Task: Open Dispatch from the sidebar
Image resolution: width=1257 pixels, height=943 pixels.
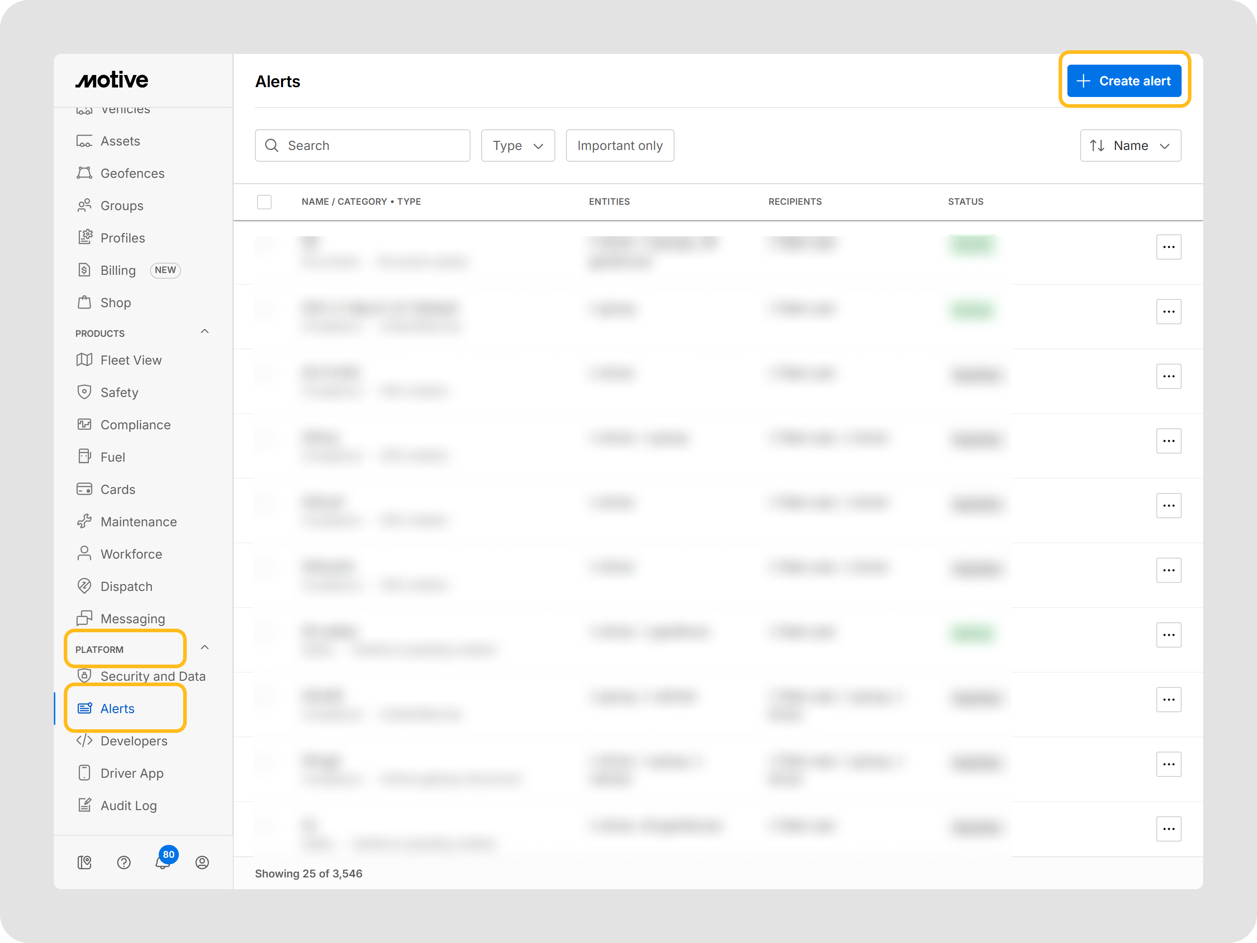Action: (x=126, y=586)
